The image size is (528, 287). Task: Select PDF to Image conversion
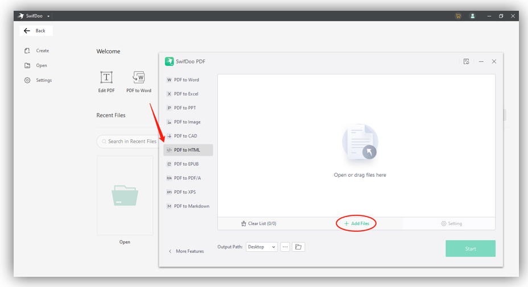tap(188, 122)
